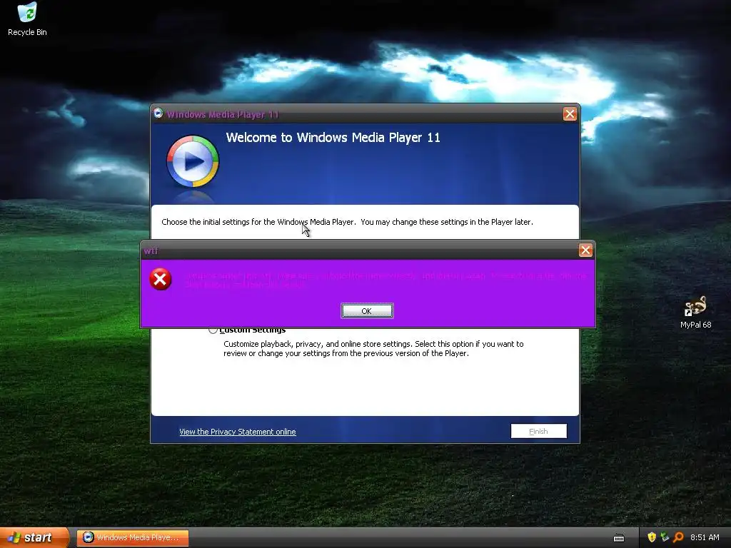Close the Windows Media Player 11 window
731x548 pixels.
click(569, 114)
